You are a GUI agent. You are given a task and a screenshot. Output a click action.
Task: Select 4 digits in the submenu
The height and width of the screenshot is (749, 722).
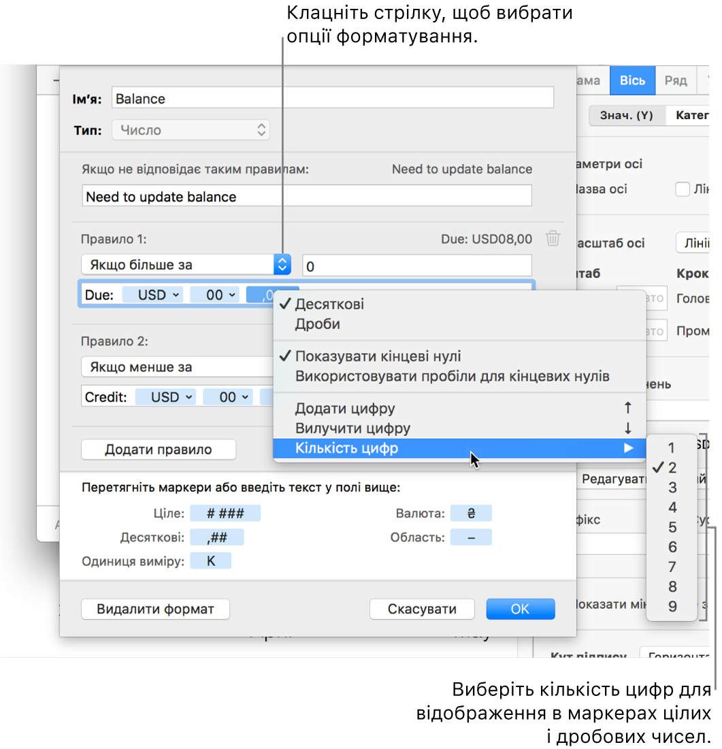click(672, 507)
